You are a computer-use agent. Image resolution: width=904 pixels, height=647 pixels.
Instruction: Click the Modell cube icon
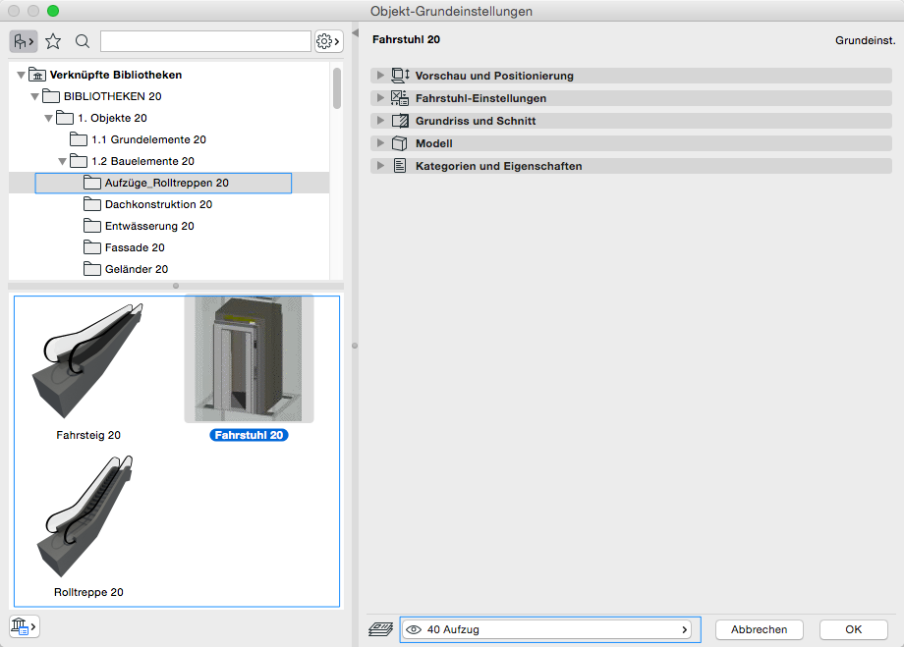[x=400, y=143]
